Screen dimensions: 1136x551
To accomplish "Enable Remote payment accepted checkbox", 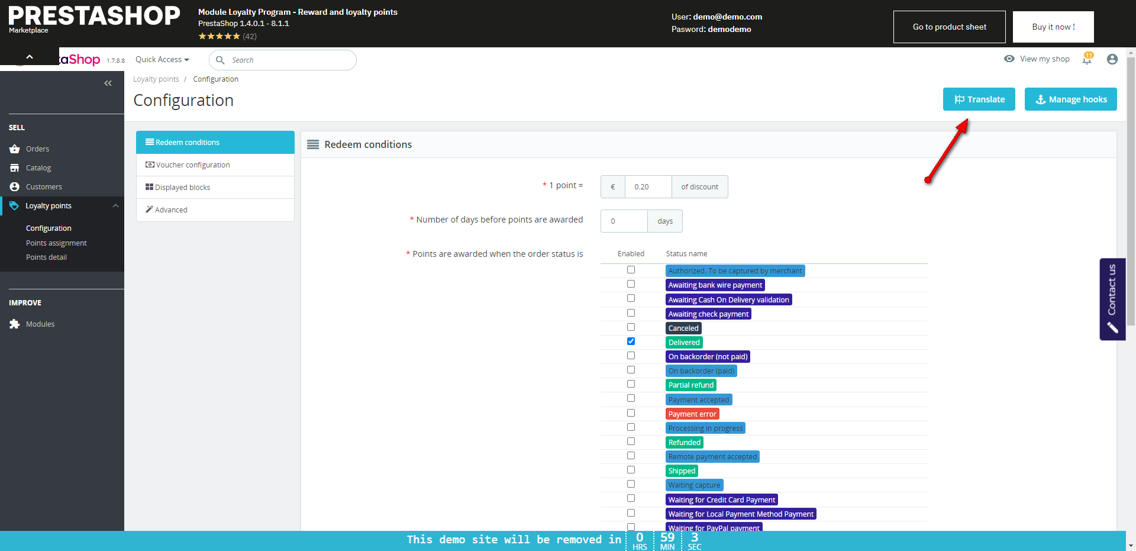I will point(631,456).
